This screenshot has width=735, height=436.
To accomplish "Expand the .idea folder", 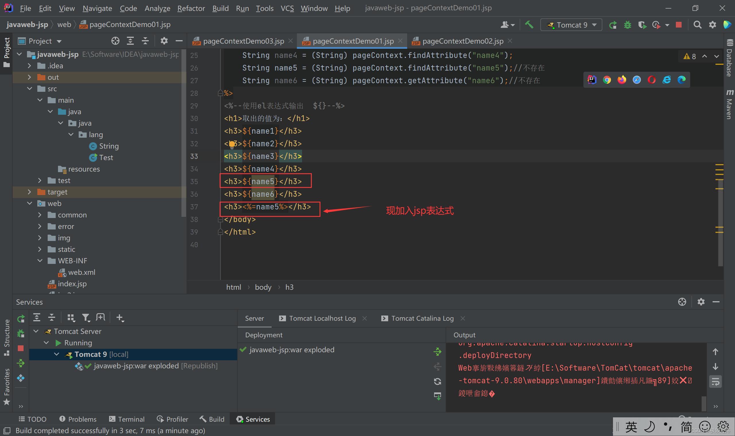I will click(29, 65).
